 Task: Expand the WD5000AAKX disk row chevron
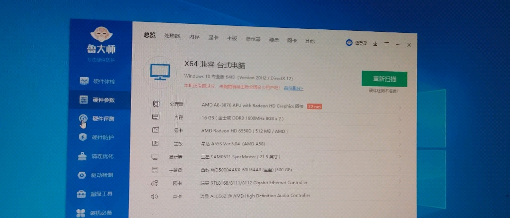[400, 169]
